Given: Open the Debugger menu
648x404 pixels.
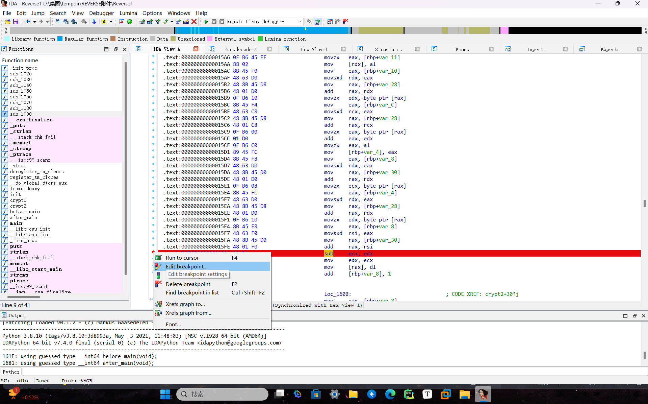Looking at the screenshot, I should point(101,13).
